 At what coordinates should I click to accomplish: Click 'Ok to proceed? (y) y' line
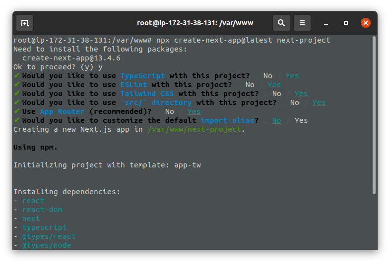(x=58, y=67)
